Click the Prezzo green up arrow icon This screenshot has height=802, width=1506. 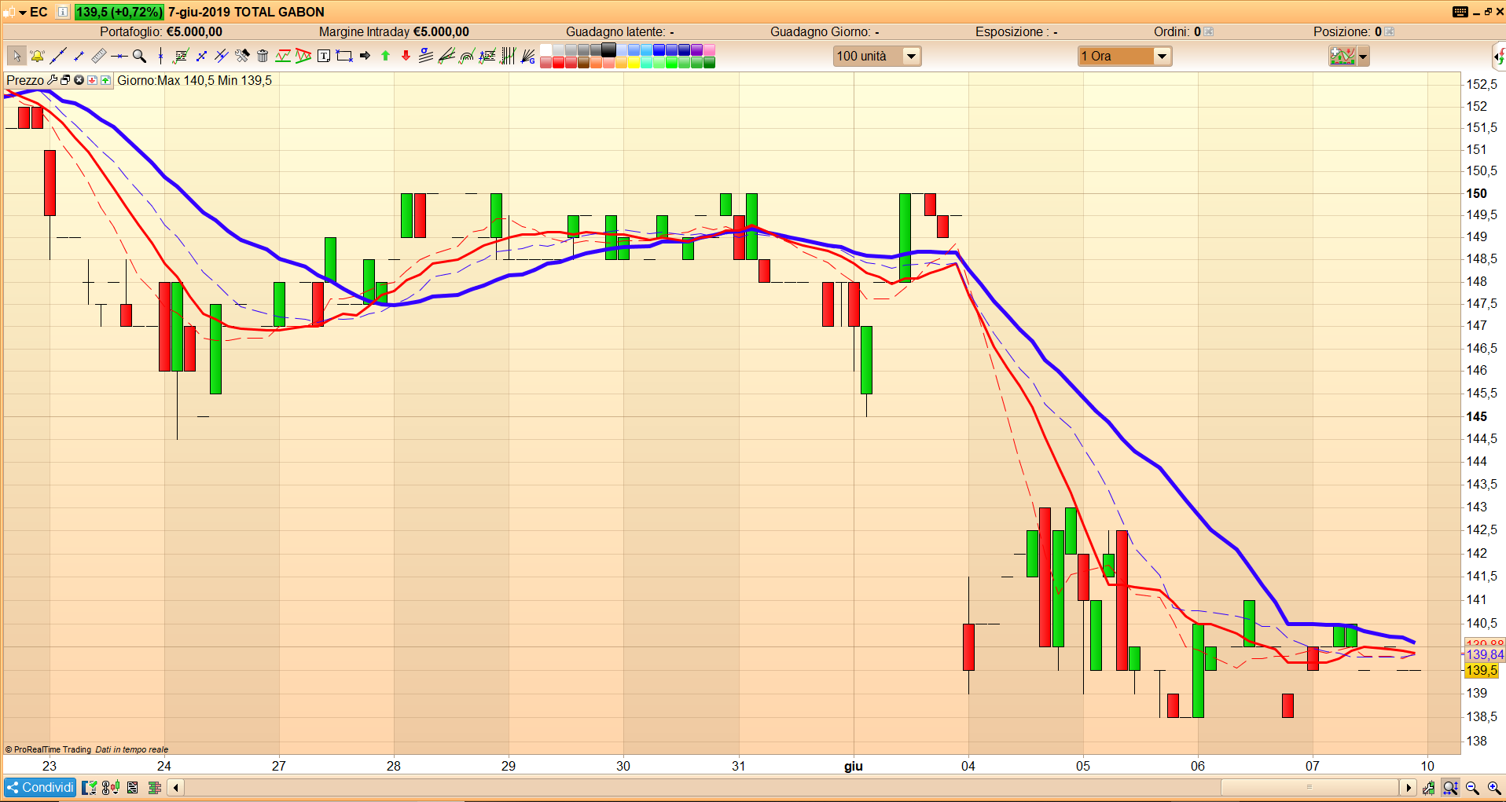(105, 80)
